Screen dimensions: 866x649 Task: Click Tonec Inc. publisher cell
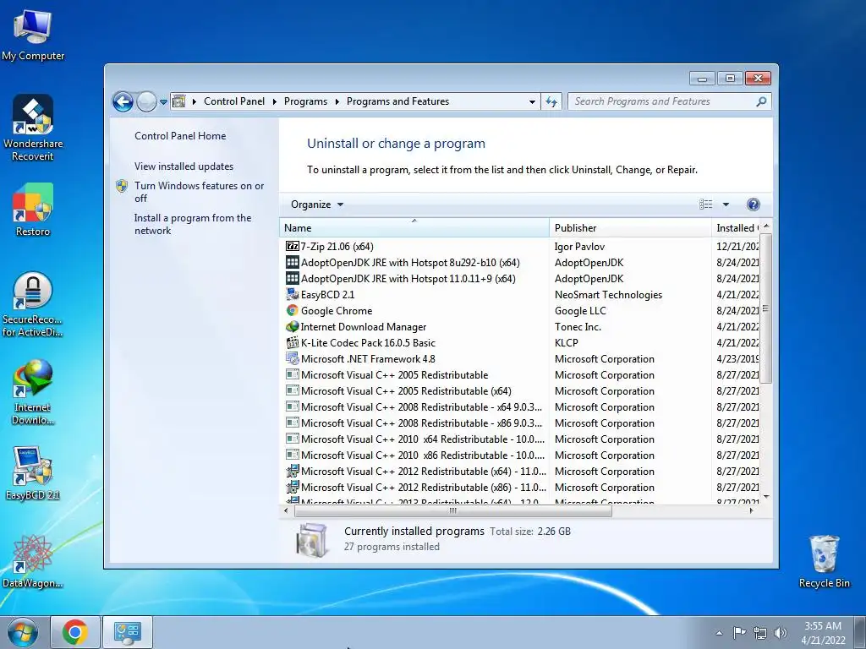(578, 327)
